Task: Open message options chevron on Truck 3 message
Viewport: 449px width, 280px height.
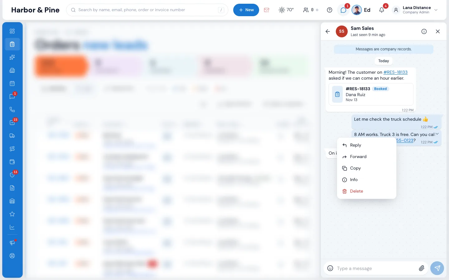Action: (437, 134)
